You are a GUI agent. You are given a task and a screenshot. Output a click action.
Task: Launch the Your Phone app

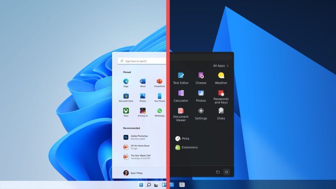click(x=160, y=97)
